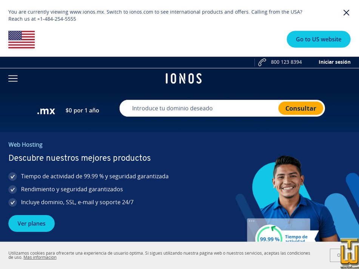The height and width of the screenshot is (269, 359).
Task: Dismiss the country notice with X
Action: coord(346,13)
